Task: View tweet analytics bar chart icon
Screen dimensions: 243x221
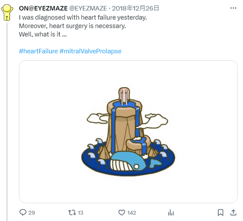Action: tap(171, 213)
